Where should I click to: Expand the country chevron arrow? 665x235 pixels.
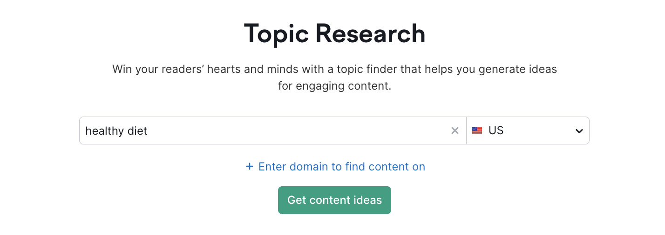pos(579,131)
